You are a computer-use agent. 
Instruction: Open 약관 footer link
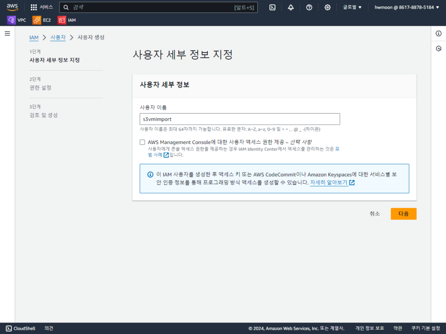point(397,328)
